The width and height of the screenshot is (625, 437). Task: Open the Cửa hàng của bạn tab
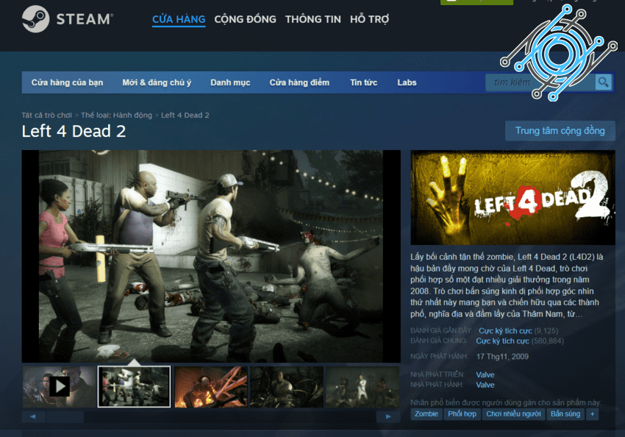(x=68, y=82)
